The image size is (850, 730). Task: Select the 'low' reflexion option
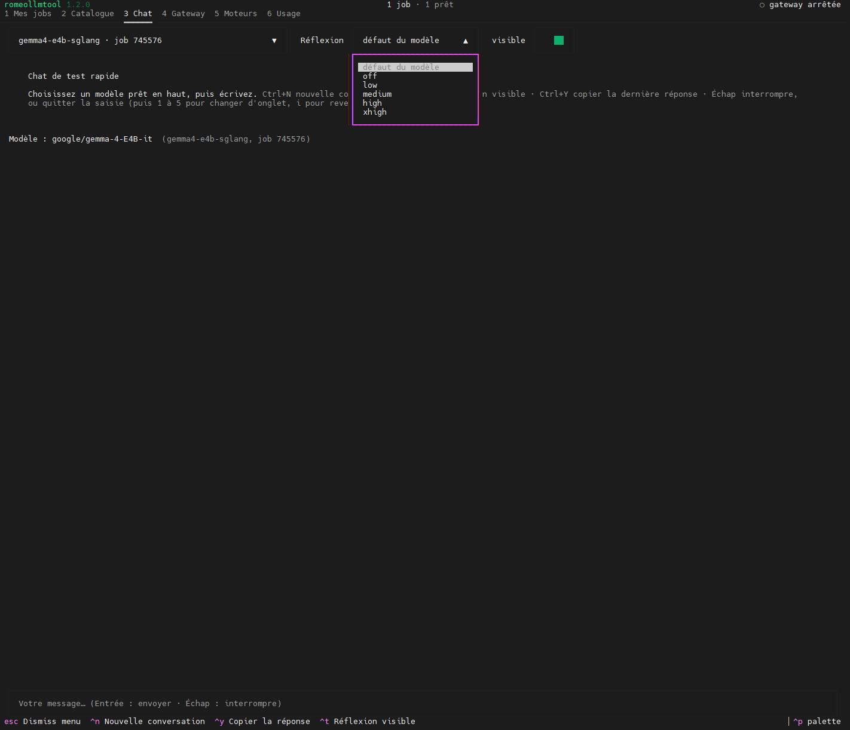(x=415, y=85)
